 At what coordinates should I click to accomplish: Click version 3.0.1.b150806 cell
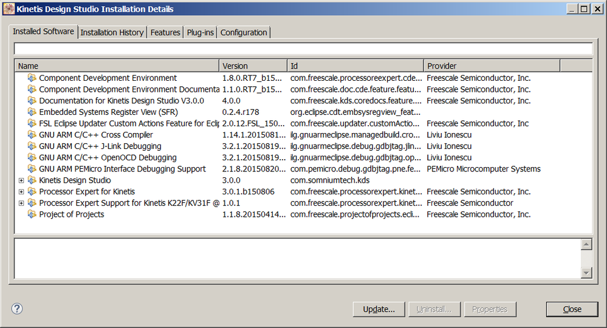tap(248, 192)
